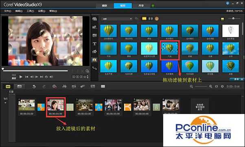Click the orange 'A' transition thumbnail
Viewport: 245px width, 147px height.
[99, 107]
